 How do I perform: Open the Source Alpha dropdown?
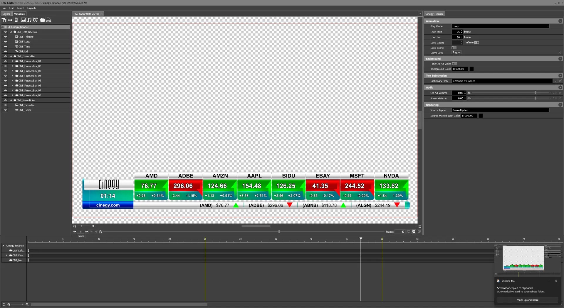[x=500, y=110]
